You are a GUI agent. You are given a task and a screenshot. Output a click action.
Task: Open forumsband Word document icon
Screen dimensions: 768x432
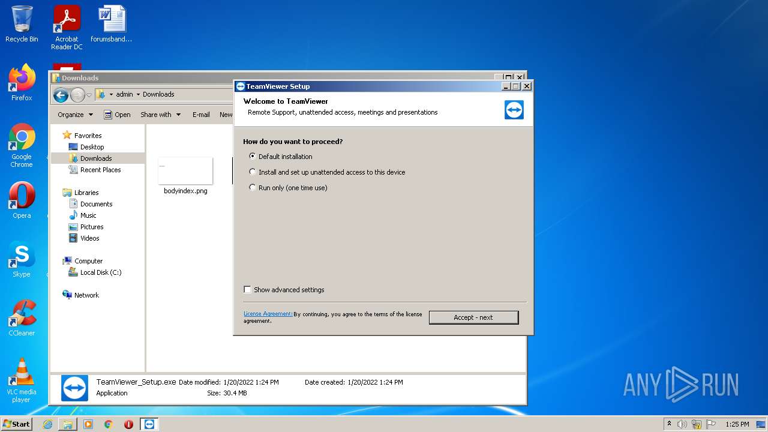(x=112, y=24)
